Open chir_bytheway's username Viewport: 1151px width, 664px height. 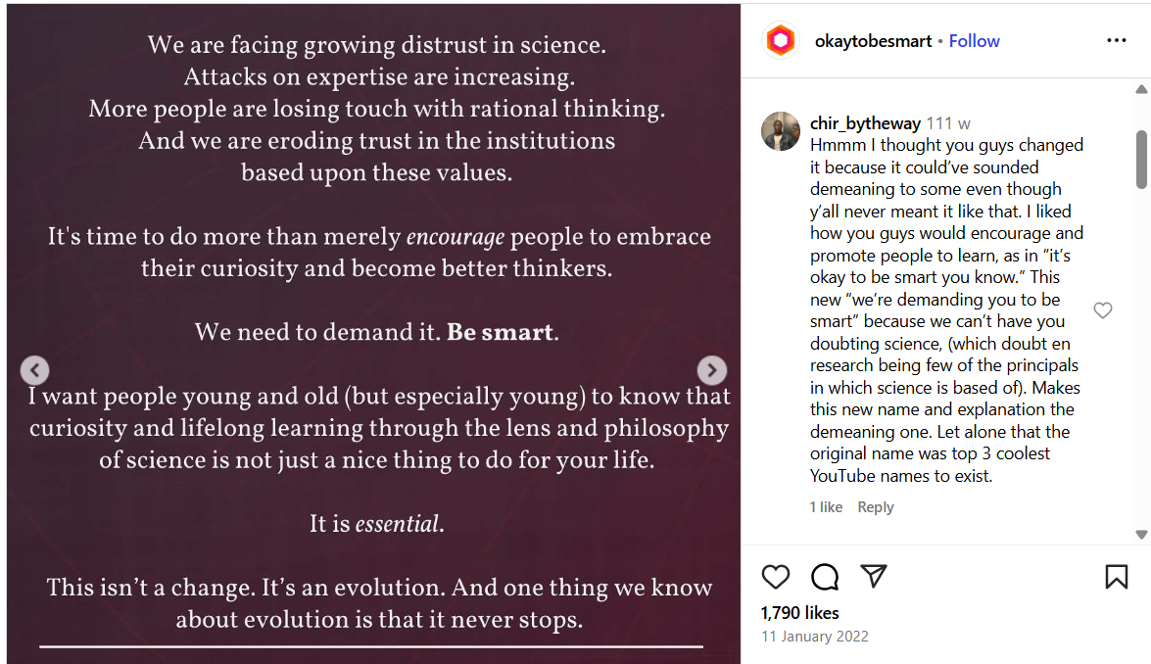pyautogui.click(x=864, y=122)
